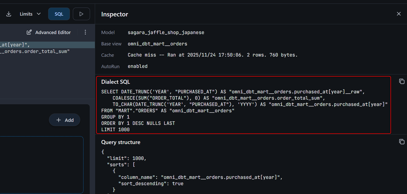The image size is (407, 194).
Task: Click the sort_descending true entry
Action: [x=151, y=184]
